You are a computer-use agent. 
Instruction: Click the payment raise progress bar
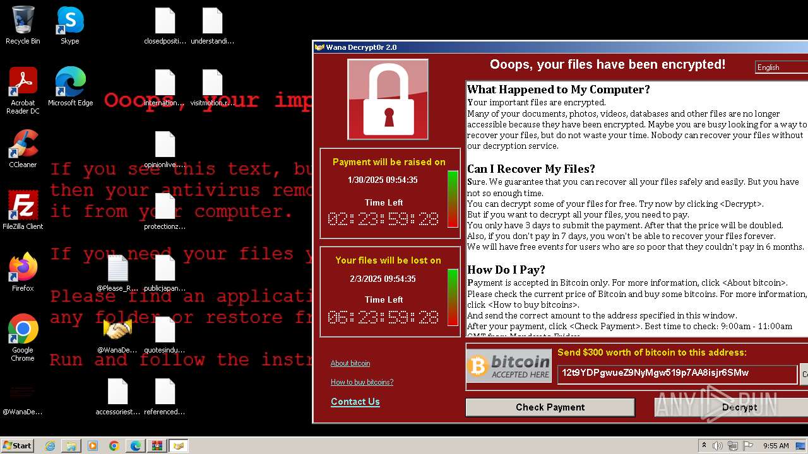(453, 199)
